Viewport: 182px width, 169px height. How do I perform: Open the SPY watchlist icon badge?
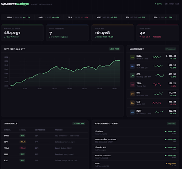pos(132,66)
